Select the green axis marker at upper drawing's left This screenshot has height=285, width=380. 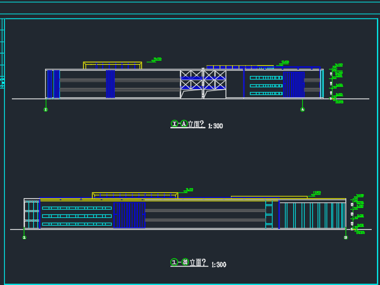tap(46, 109)
